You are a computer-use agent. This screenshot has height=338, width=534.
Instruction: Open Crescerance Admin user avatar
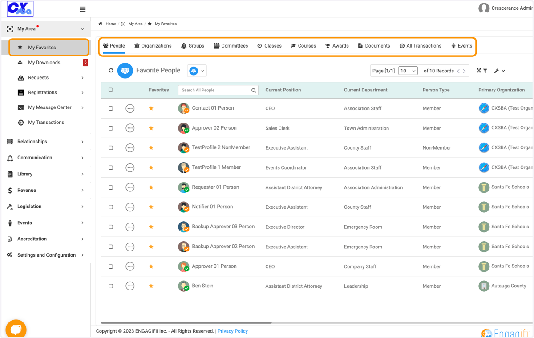(x=484, y=8)
